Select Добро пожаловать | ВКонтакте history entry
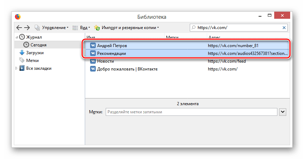 [127, 69]
